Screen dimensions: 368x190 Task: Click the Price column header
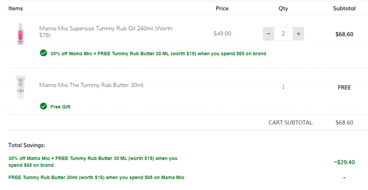pos(222,9)
